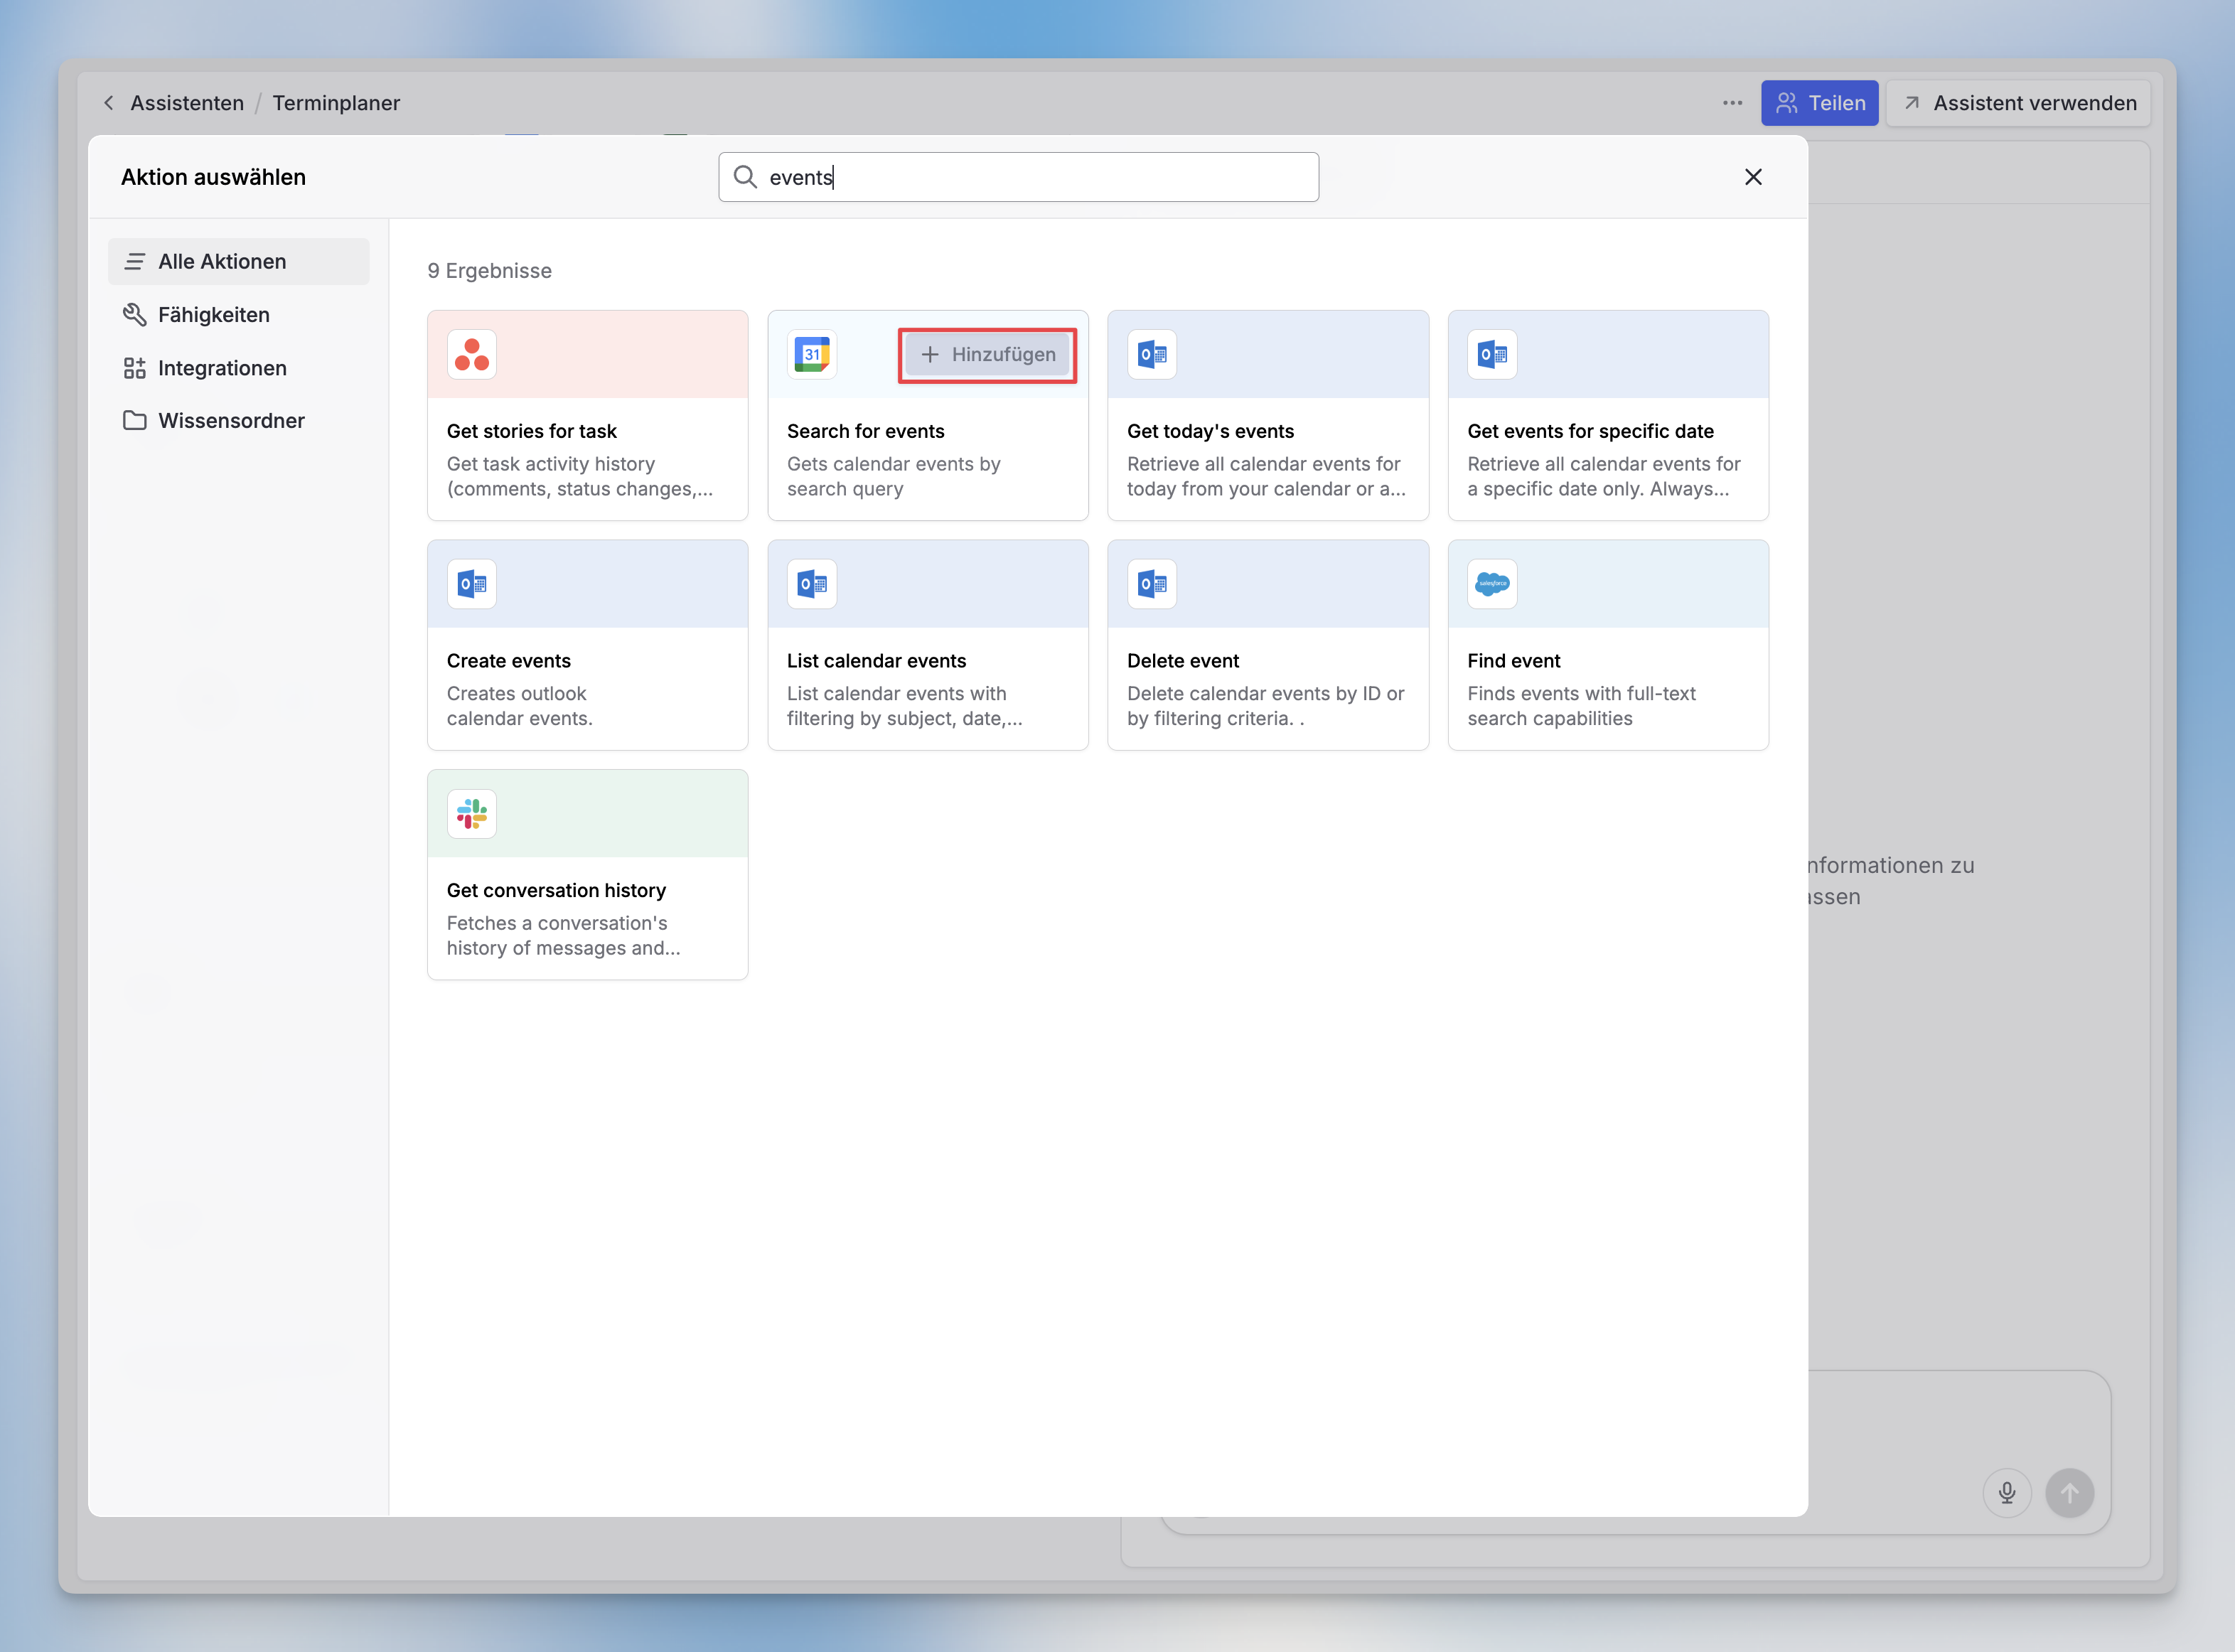2235x1652 pixels.
Task: Click Assistent verwenden button
Action: (x=2018, y=103)
